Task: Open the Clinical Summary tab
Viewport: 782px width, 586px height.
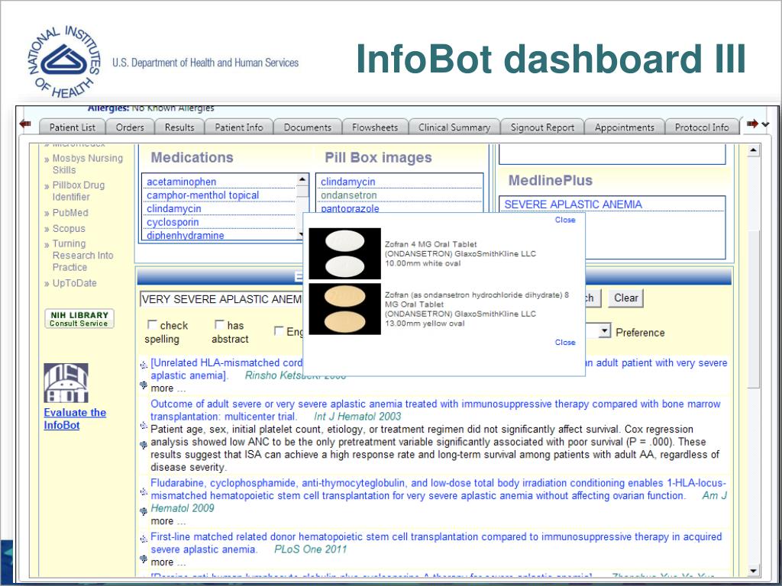Action: [454, 127]
